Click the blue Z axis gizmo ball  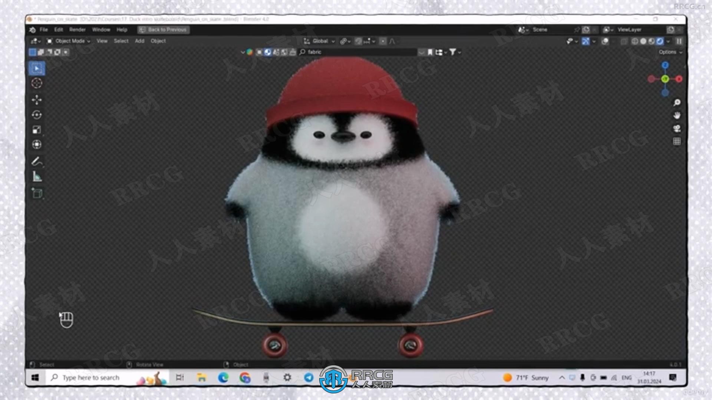pos(665,66)
